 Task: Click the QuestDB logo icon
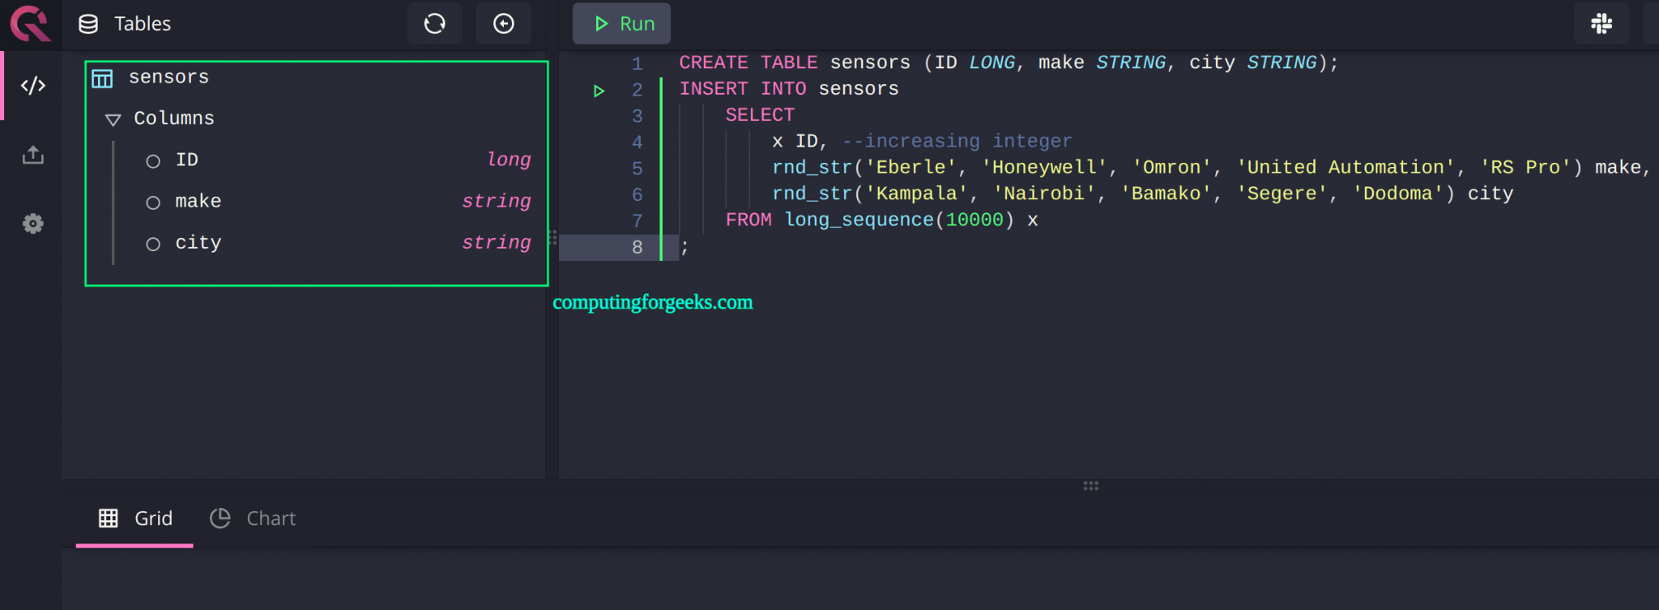point(30,23)
